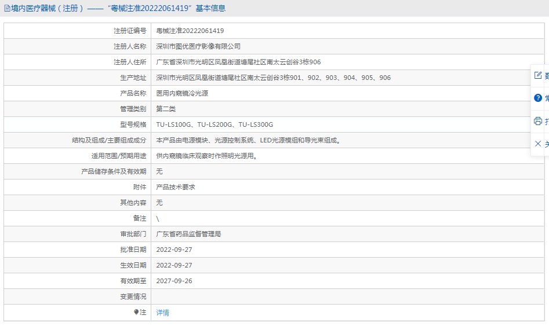Click attachment value 产品技术要求
Image resolution: width=549 pixels, height=326 pixels.
(x=176, y=187)
